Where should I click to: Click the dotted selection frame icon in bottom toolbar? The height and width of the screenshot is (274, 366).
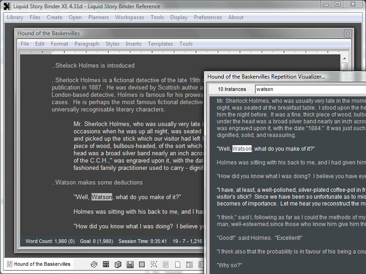tap(154, 264)
